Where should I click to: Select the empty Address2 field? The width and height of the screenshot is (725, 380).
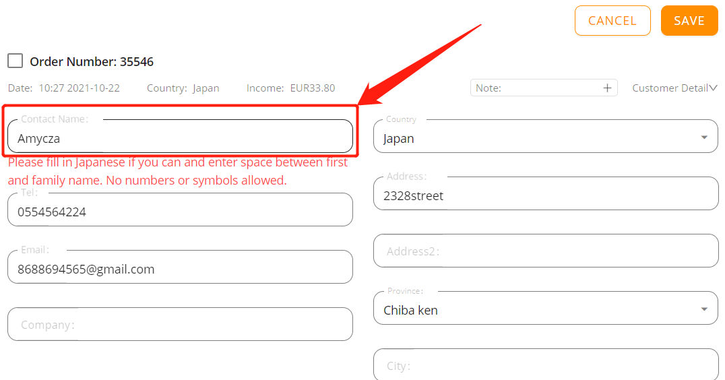click(546, 251)
